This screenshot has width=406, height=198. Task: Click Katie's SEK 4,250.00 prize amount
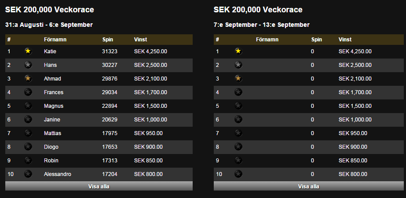pyautogui.click(x=150, y=51)
